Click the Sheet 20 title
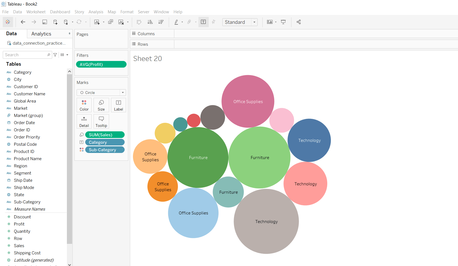The image size is (458, 266). [147, 58]
